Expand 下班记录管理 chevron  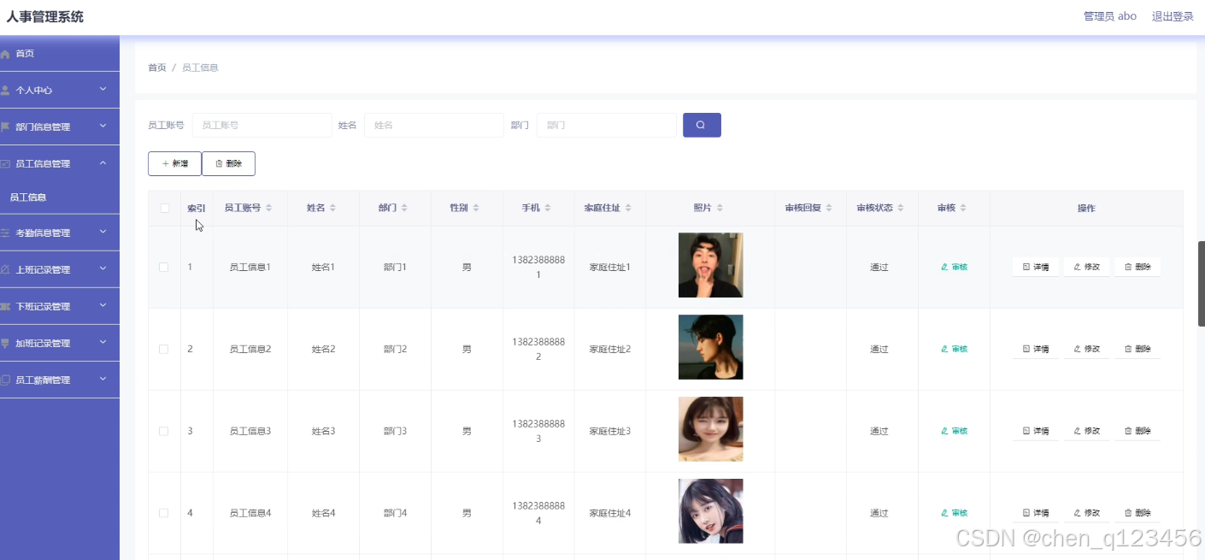(103, 305)
